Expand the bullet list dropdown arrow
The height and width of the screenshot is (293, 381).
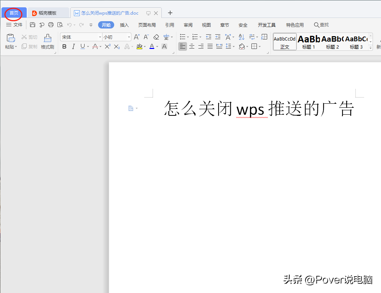coord(188,37)
